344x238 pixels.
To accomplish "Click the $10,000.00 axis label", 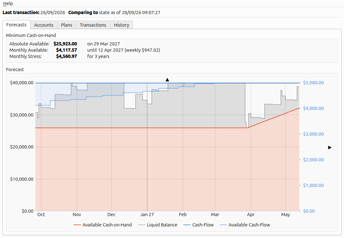I will [x=22, y=179].
